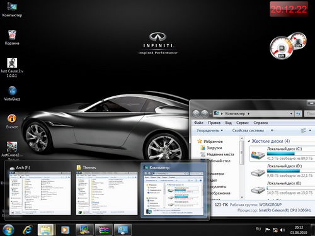
Task: Open the Компьютер desktop icon
Action: (12, 9)
